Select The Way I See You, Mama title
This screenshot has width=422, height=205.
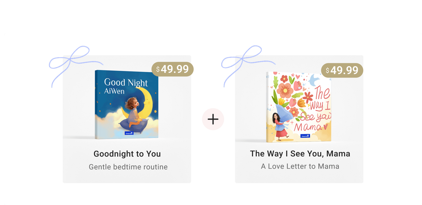click(x=300, y=153)
